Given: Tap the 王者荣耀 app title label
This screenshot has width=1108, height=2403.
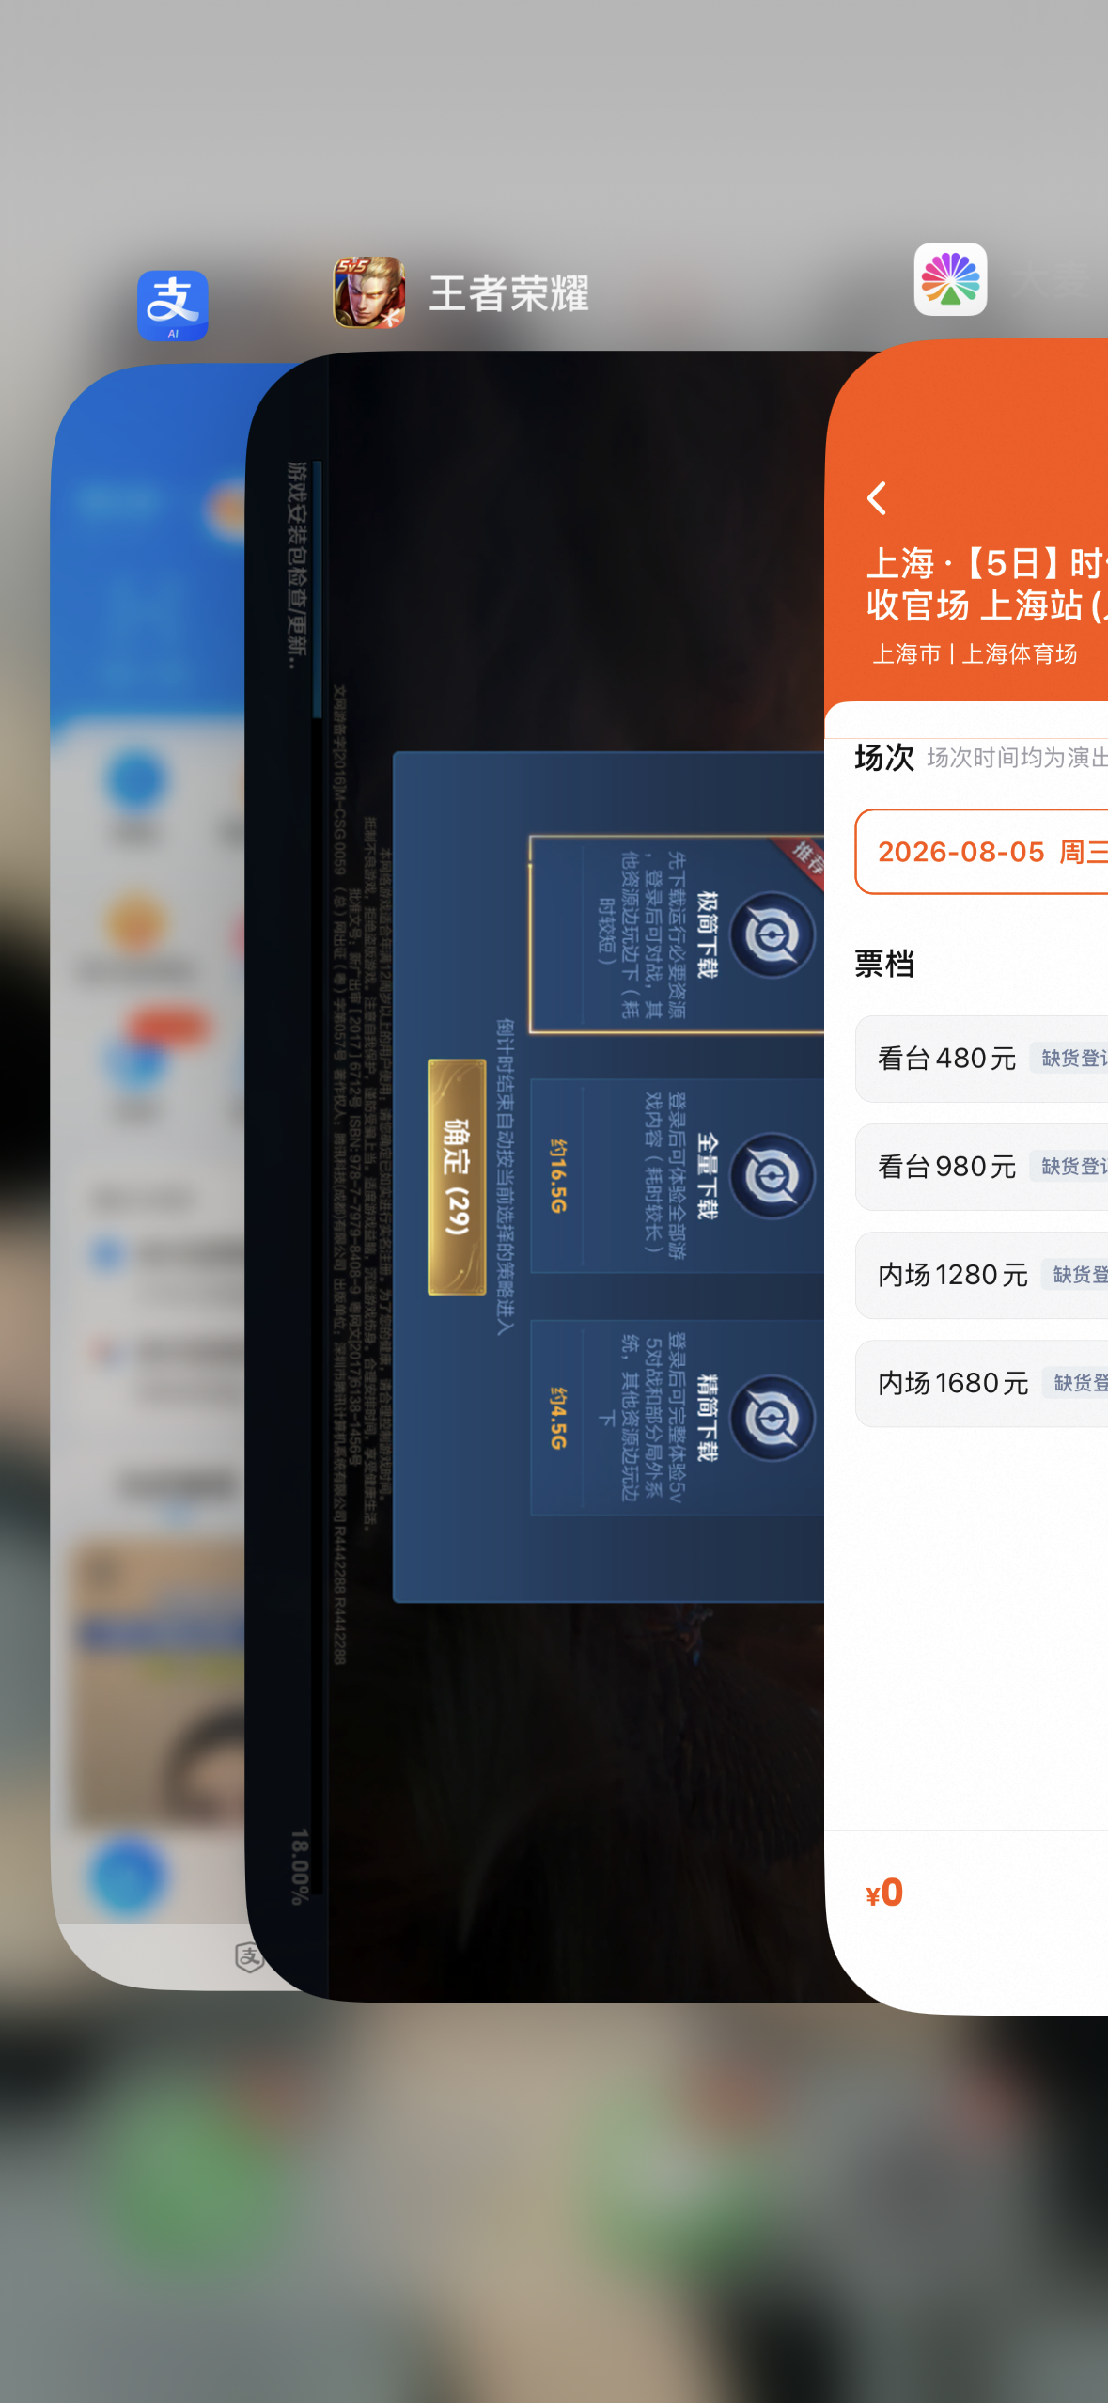Looking at the screenshot, I should click(x=508, y=293).
